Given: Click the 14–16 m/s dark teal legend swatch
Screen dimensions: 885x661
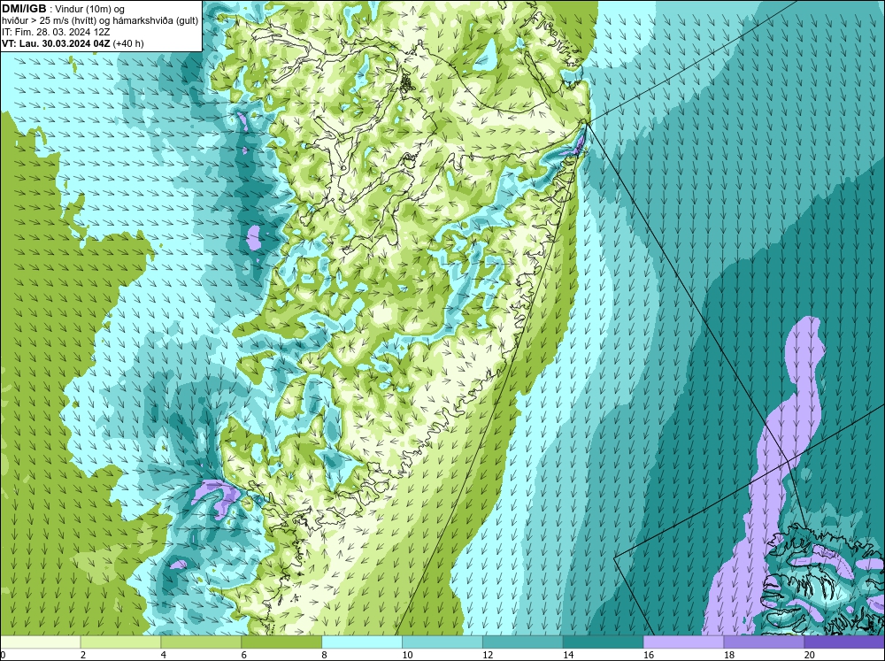Looking at the screenshot, I should [x=604, y=642].
